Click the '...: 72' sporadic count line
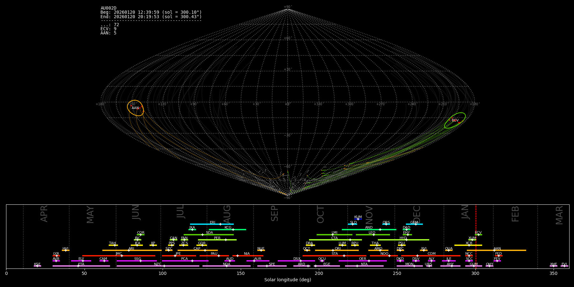The image size is (574, 287). click(x=110, y=25)
